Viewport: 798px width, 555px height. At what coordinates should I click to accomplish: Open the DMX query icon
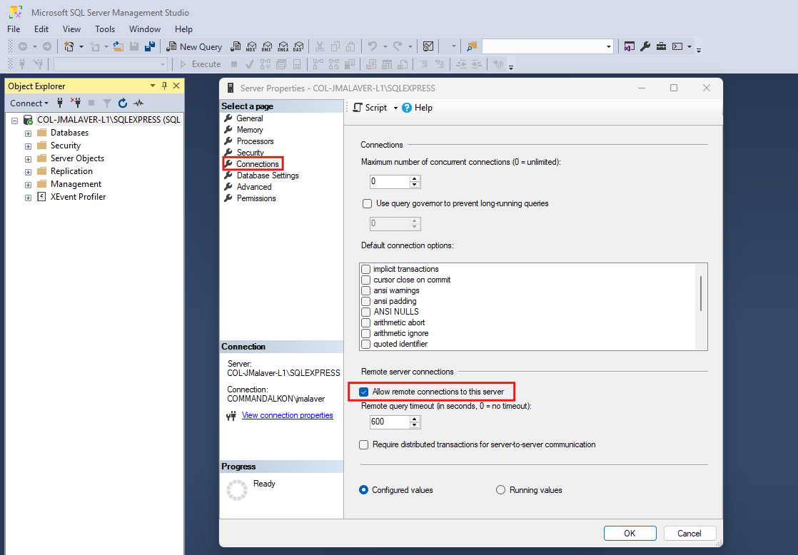point(267,47)
